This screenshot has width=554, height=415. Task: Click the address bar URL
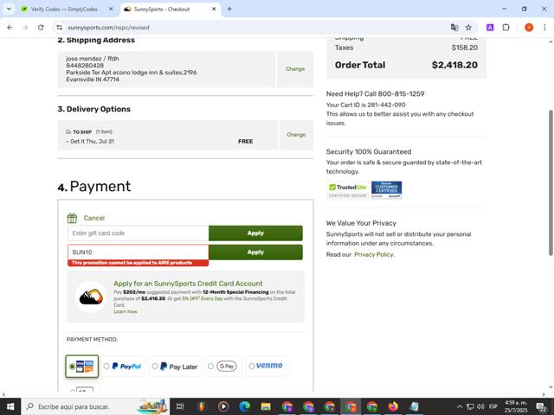[108, 28]
